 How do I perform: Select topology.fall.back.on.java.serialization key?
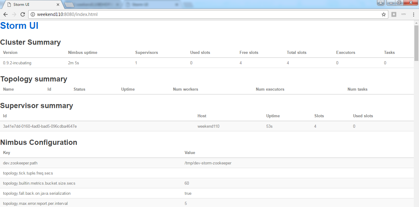click(x=37, y=194)
